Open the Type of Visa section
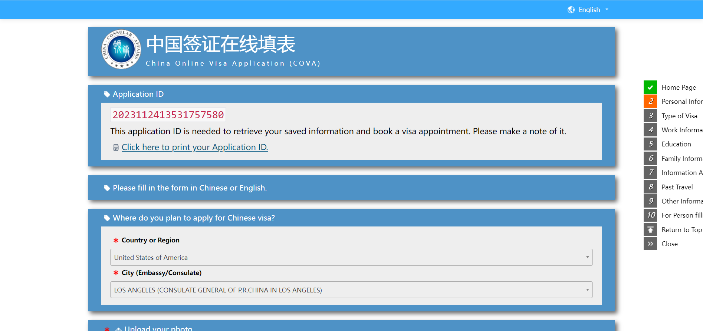This screenshot has width=703, height=331. 679,116
